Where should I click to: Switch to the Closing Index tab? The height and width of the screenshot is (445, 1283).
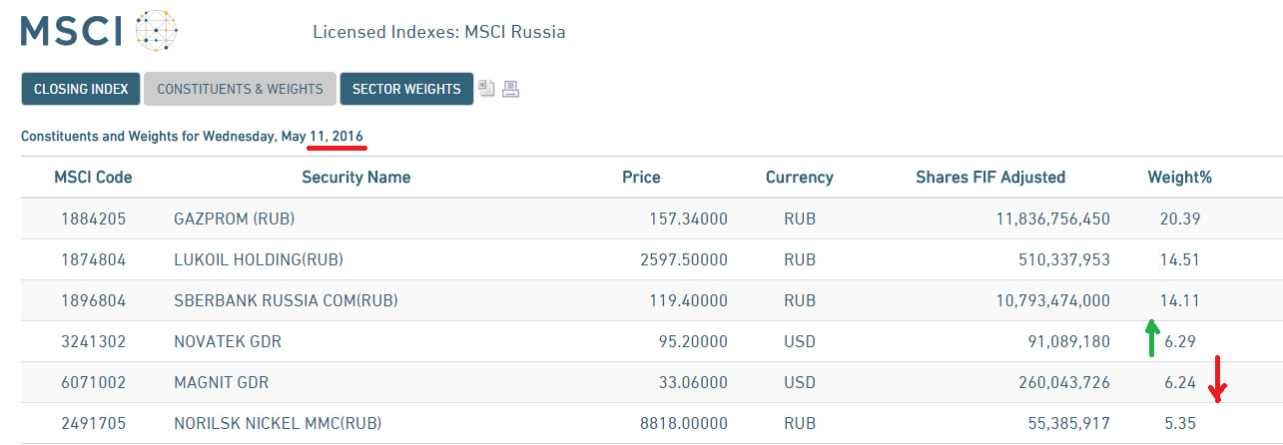[81, 89]
